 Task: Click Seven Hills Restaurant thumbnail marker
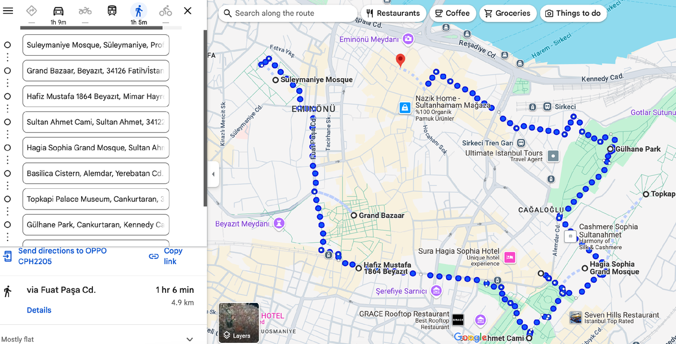pos(576,318)
